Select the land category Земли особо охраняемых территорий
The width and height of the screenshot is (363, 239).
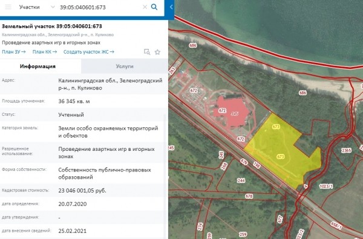click(108, 132)
